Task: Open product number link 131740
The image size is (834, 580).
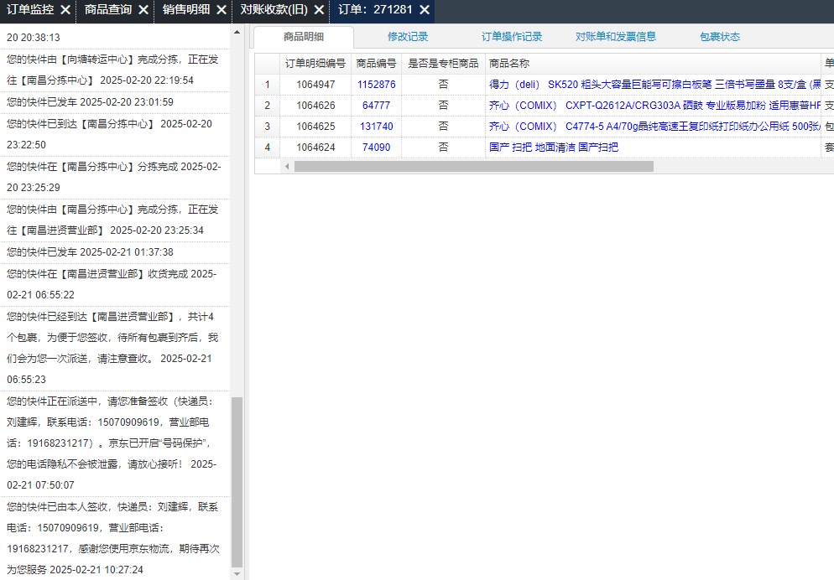Action: click(x=376, y=127)
